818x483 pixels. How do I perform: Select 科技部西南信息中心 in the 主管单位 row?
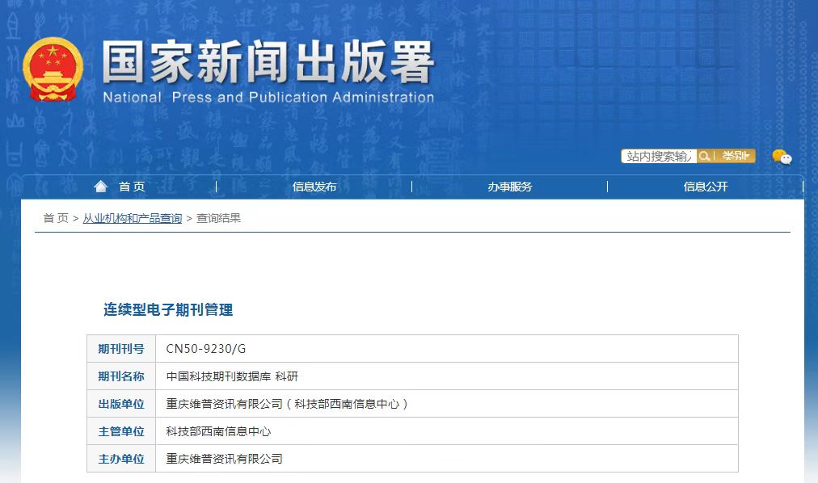point(218,431)
